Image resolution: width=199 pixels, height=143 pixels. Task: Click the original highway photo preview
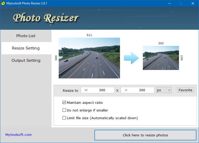point(89,58)
